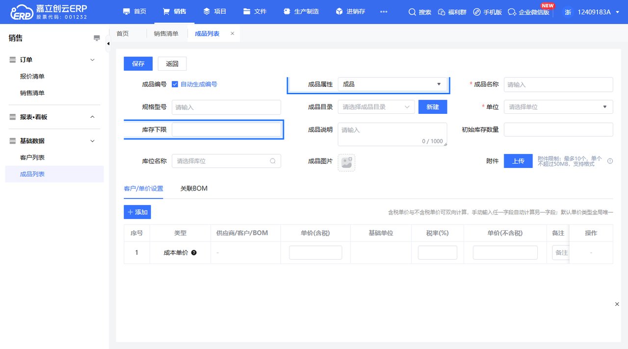This screenshot has width=628, height=349.
Task: Click the 初始库存数量 input field
Action: coord(558,130)
